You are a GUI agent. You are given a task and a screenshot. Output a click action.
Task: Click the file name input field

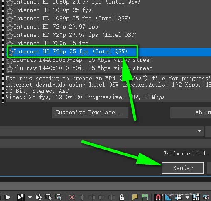(x=105, y=143)
